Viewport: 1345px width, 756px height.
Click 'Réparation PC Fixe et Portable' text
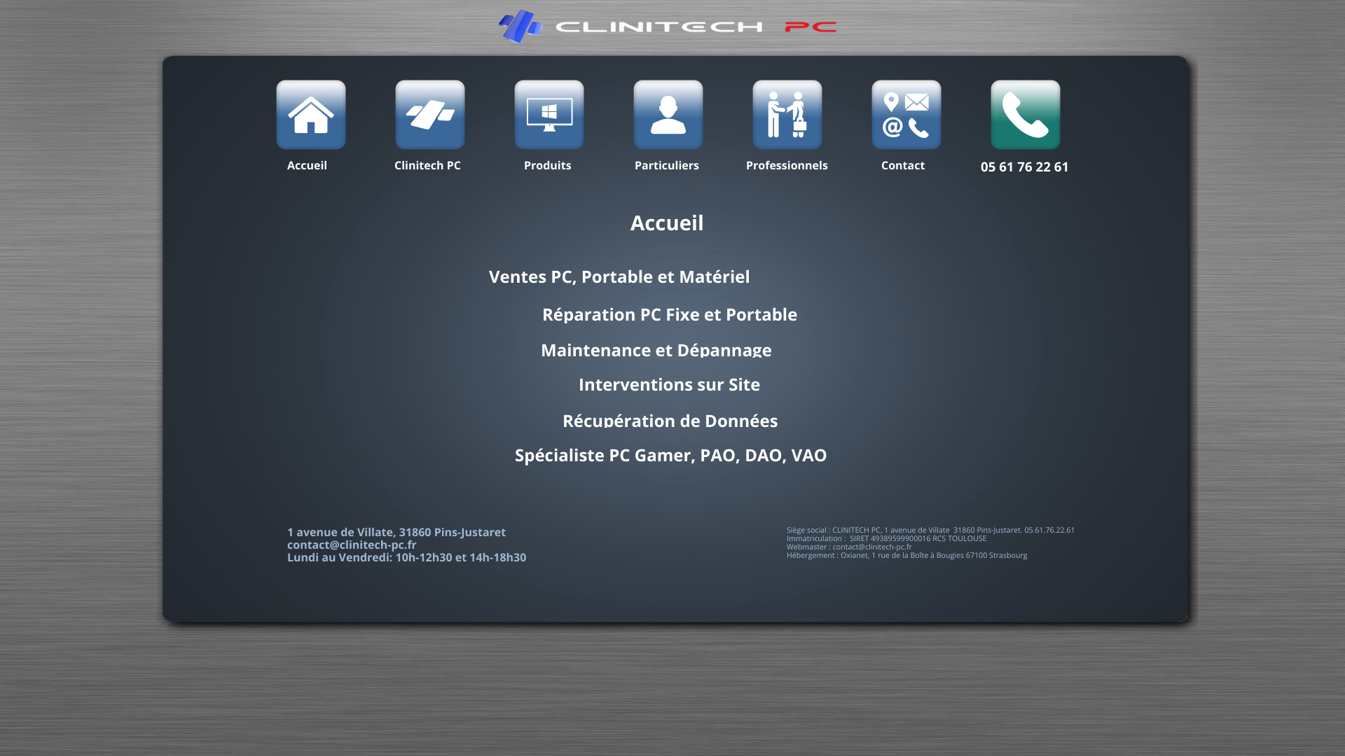[670, 314]
